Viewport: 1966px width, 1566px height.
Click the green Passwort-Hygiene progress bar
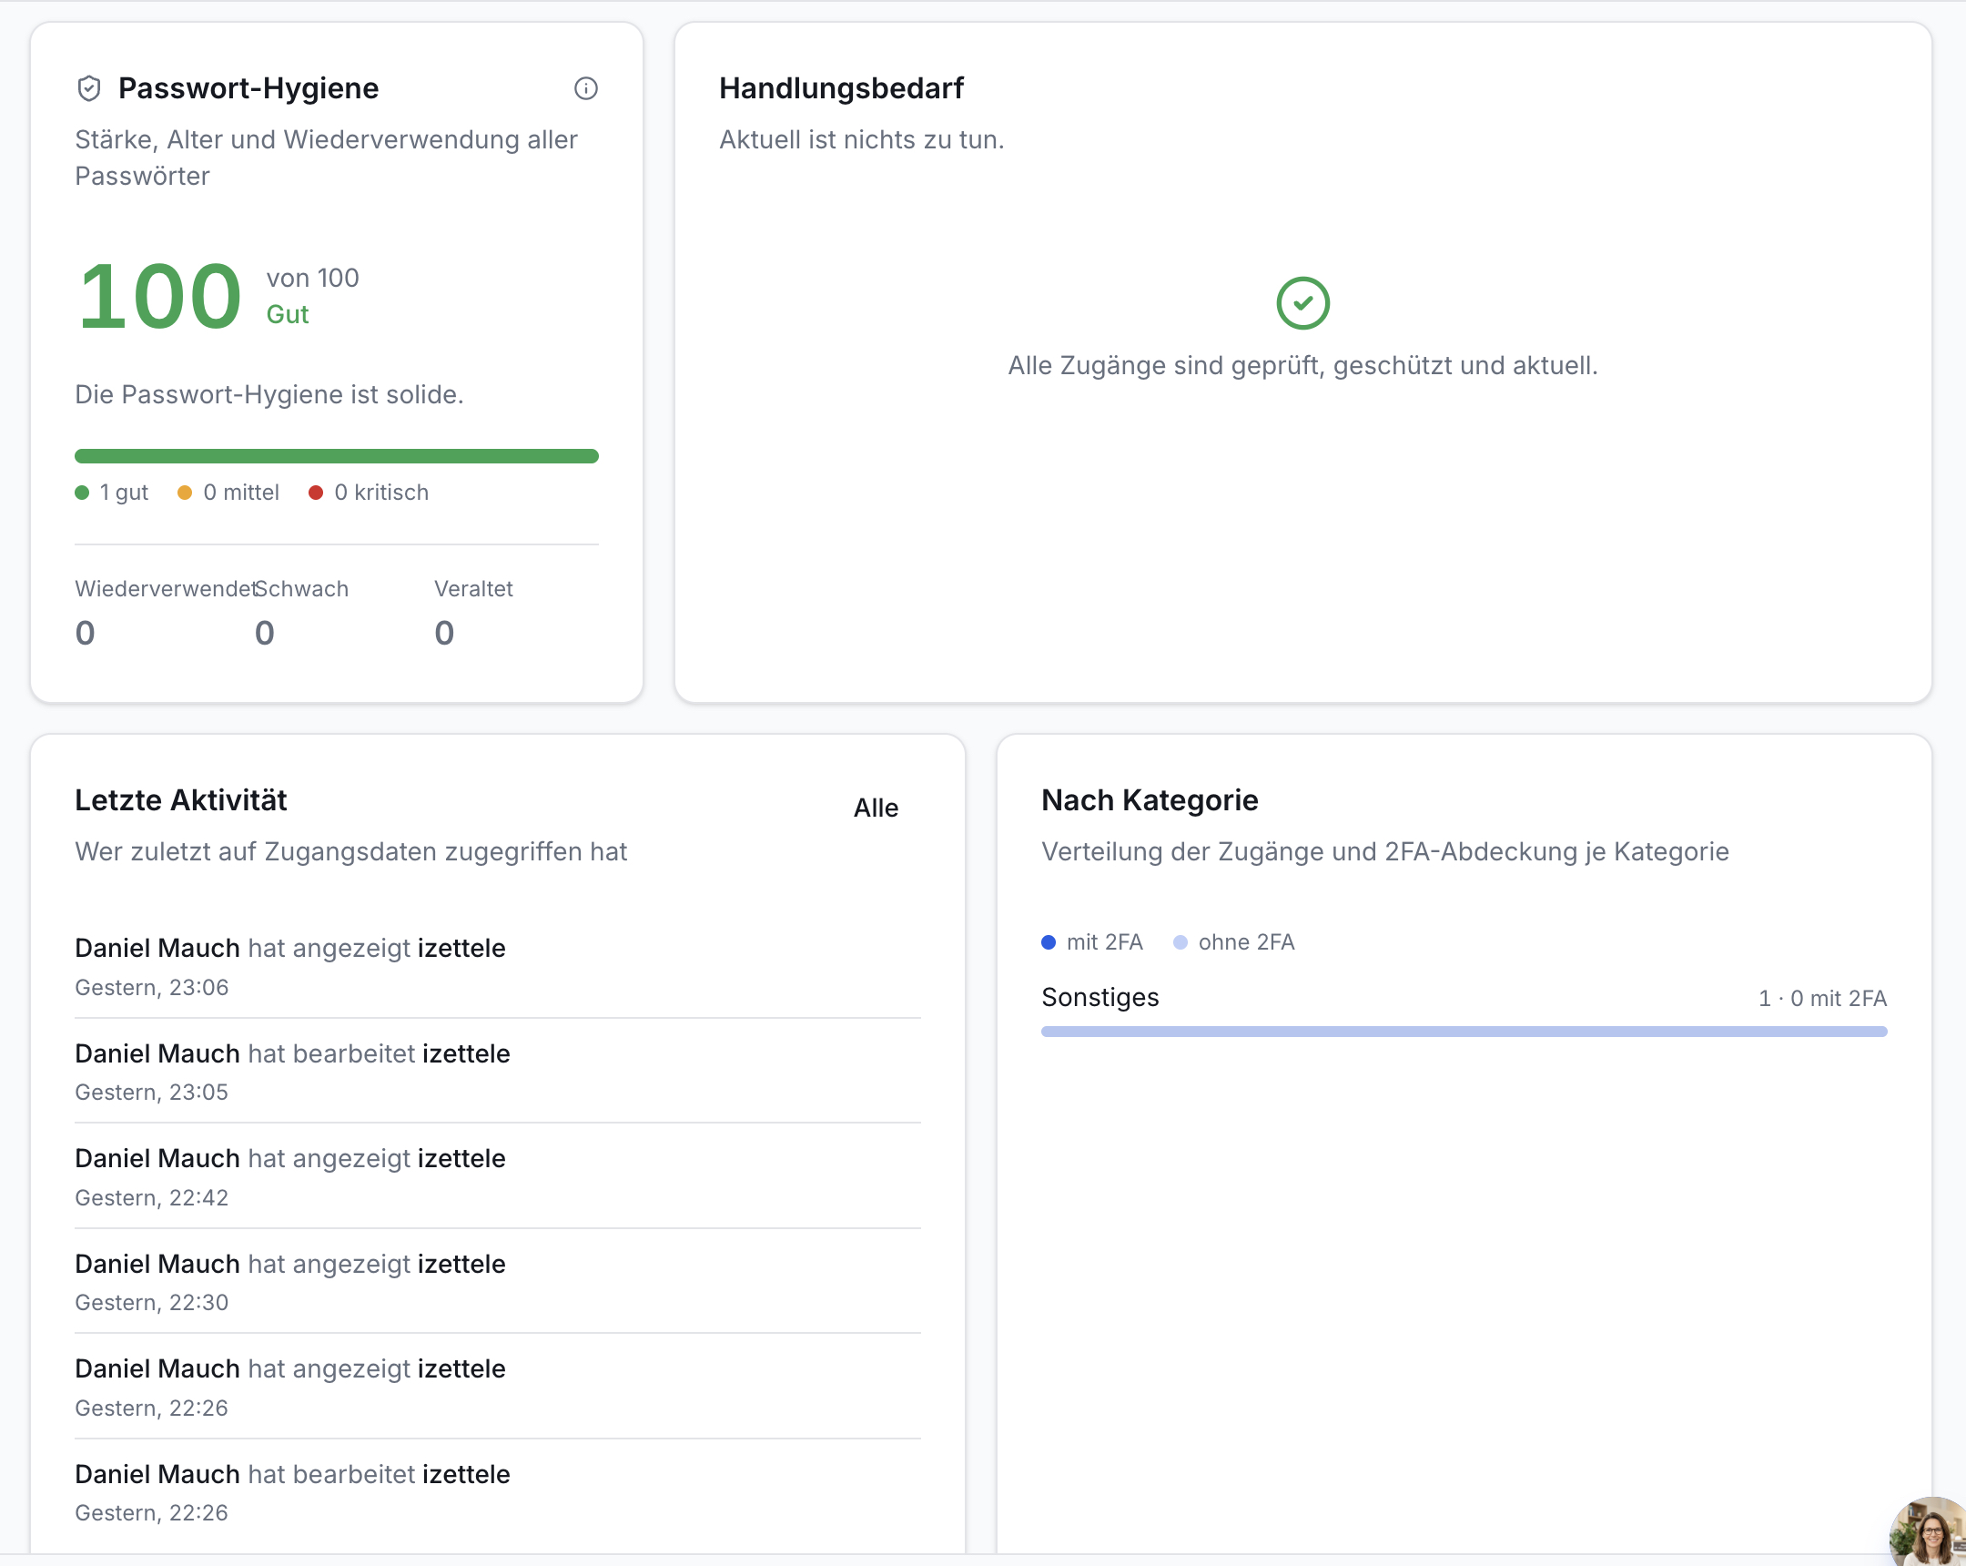coord(337,456)
